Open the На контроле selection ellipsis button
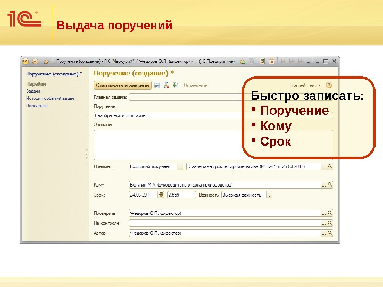This screenshot has height=287, width=383. (324, 223)
